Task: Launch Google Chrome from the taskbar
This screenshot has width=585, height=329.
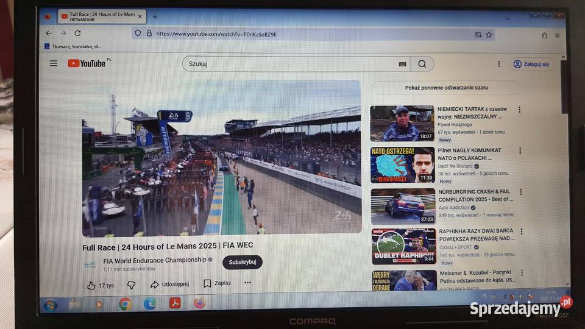Action: pos(125,303)
